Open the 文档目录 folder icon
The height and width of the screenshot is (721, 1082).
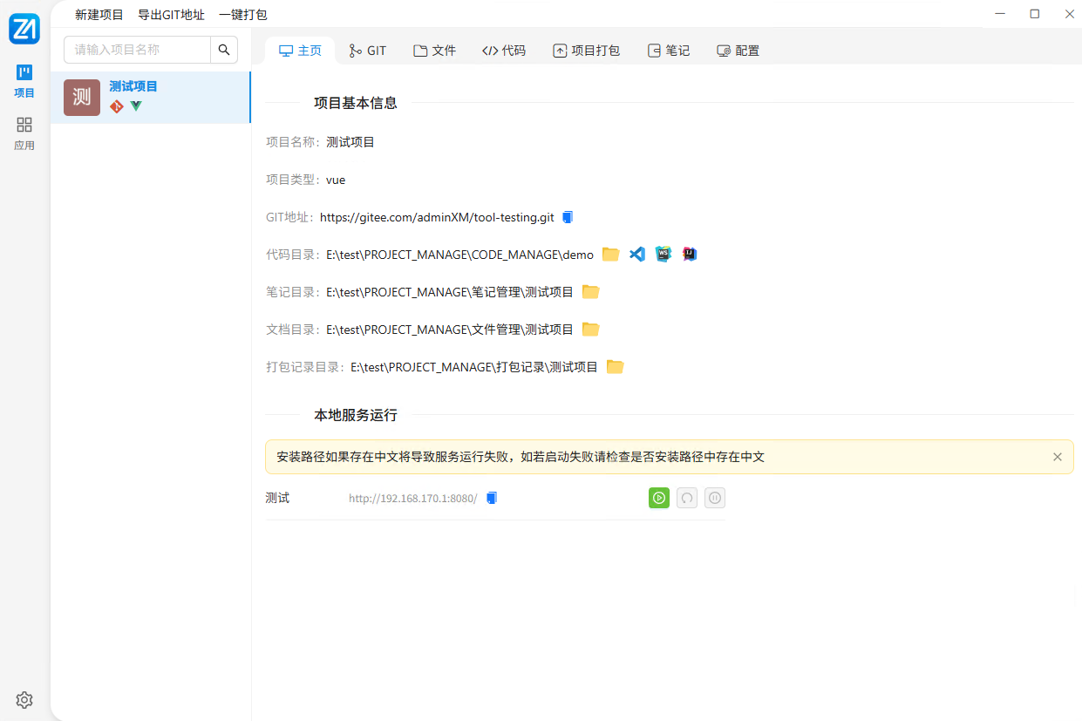[x=590, y=330]
